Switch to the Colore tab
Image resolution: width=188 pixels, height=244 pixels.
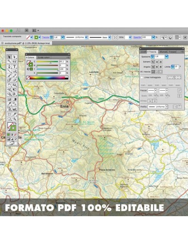(30, 58)
